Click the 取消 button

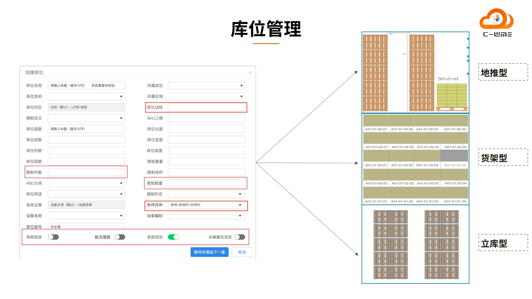(x=242, y=252)
